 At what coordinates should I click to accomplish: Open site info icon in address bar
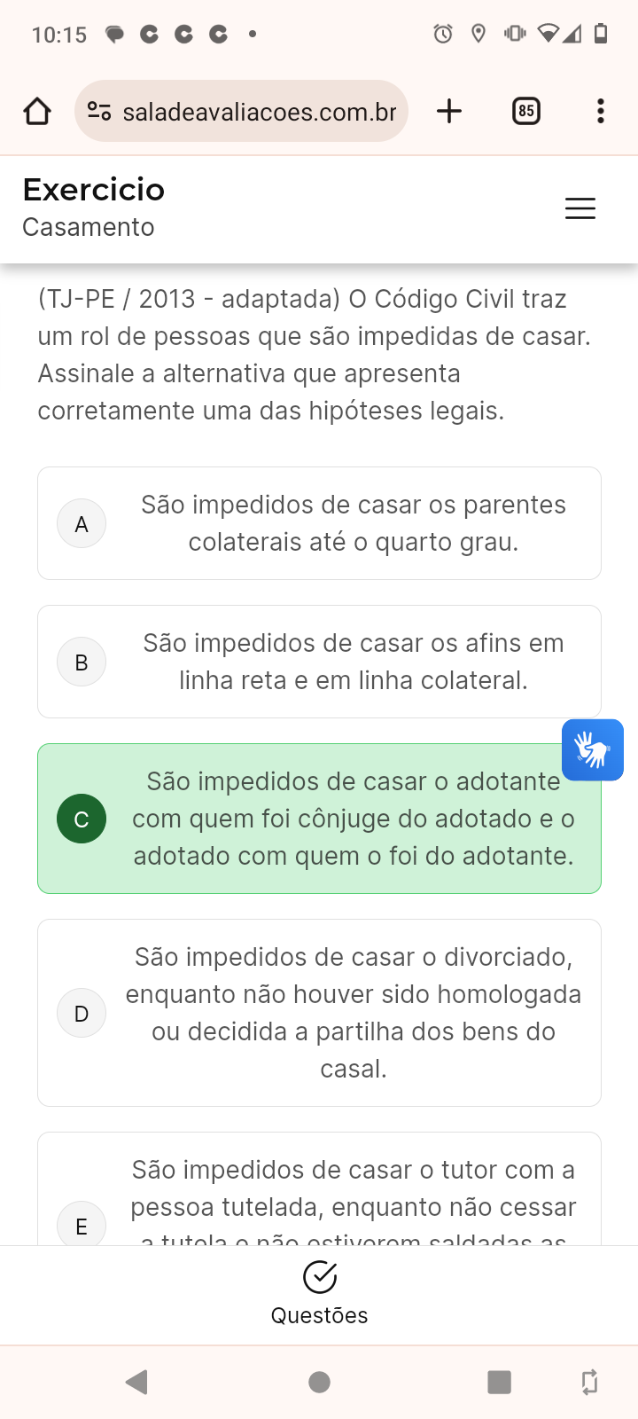click(x=99, y=112)
